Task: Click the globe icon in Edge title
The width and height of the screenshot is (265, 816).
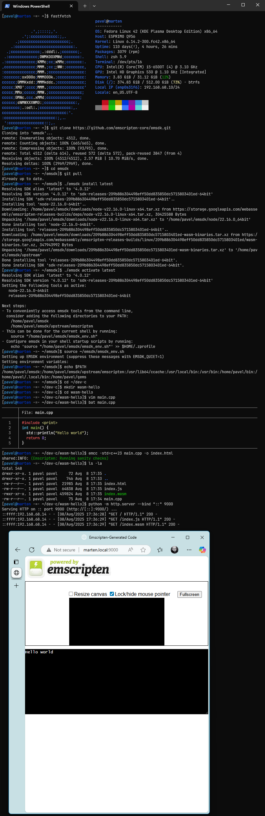Action: coord(84,537)
